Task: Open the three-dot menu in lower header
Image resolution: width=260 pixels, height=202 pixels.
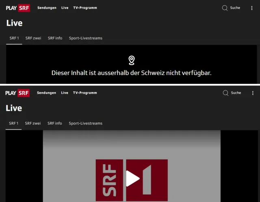Action: click(x=253, y=93)
